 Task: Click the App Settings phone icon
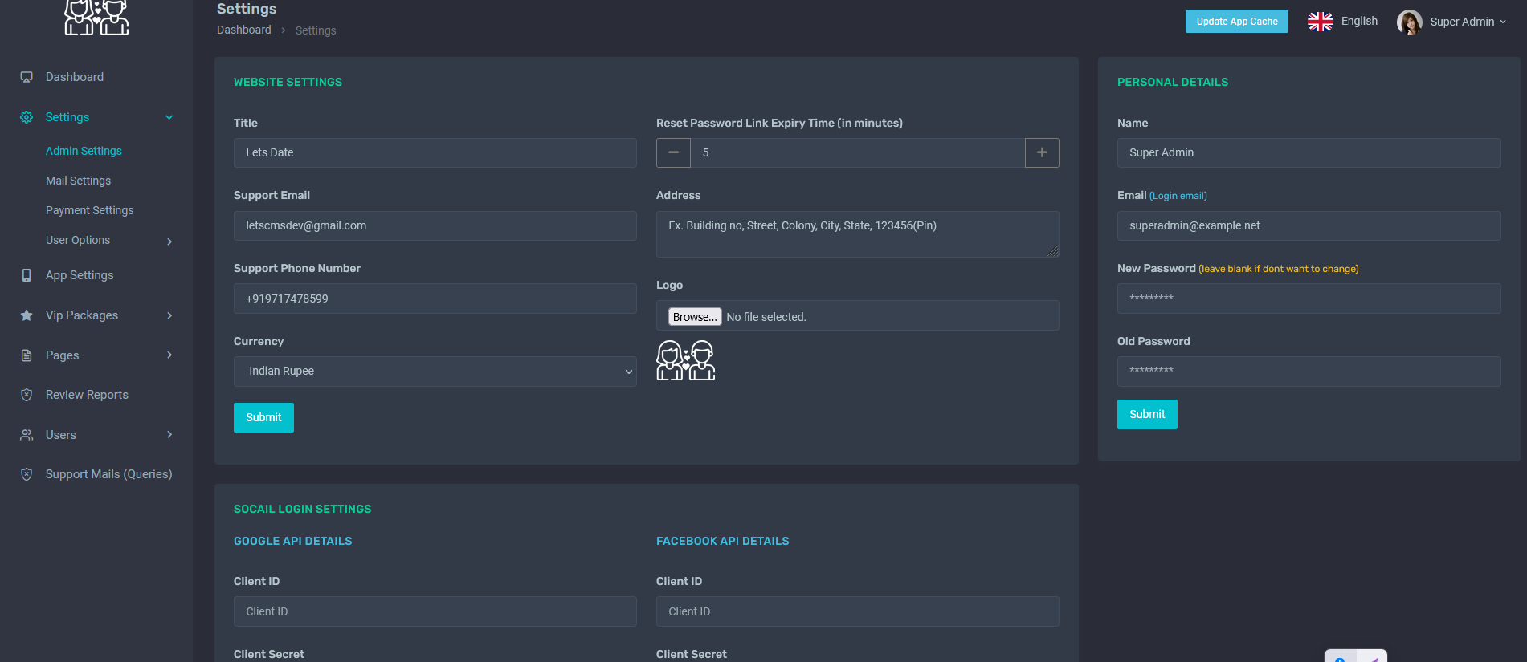click(x=27, y=275)
